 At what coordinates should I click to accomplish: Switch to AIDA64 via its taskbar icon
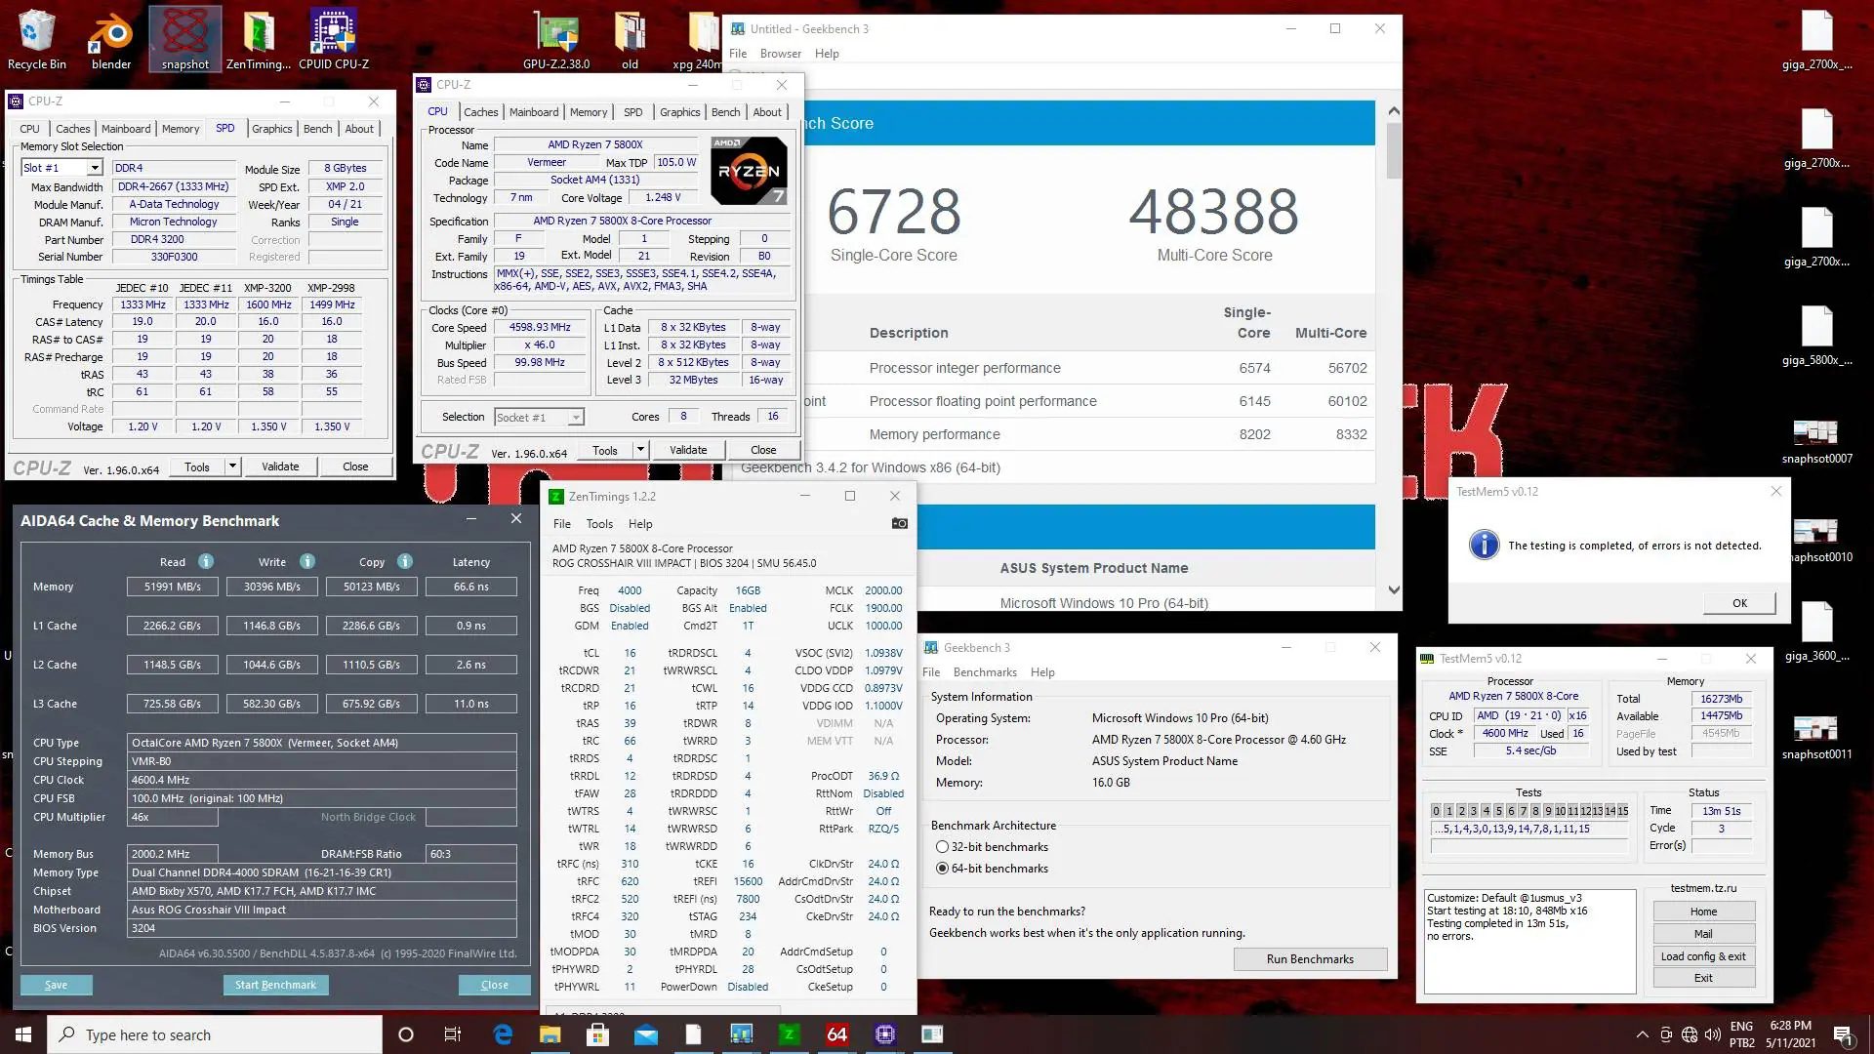tap(837, 1034)
